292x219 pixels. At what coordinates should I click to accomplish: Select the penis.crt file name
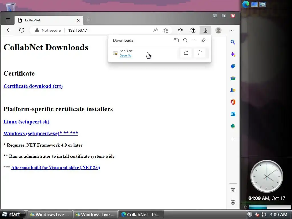126,51
